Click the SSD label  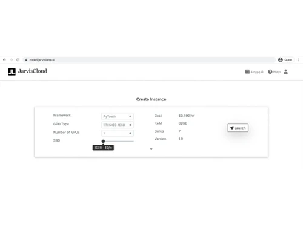point(56,140)
